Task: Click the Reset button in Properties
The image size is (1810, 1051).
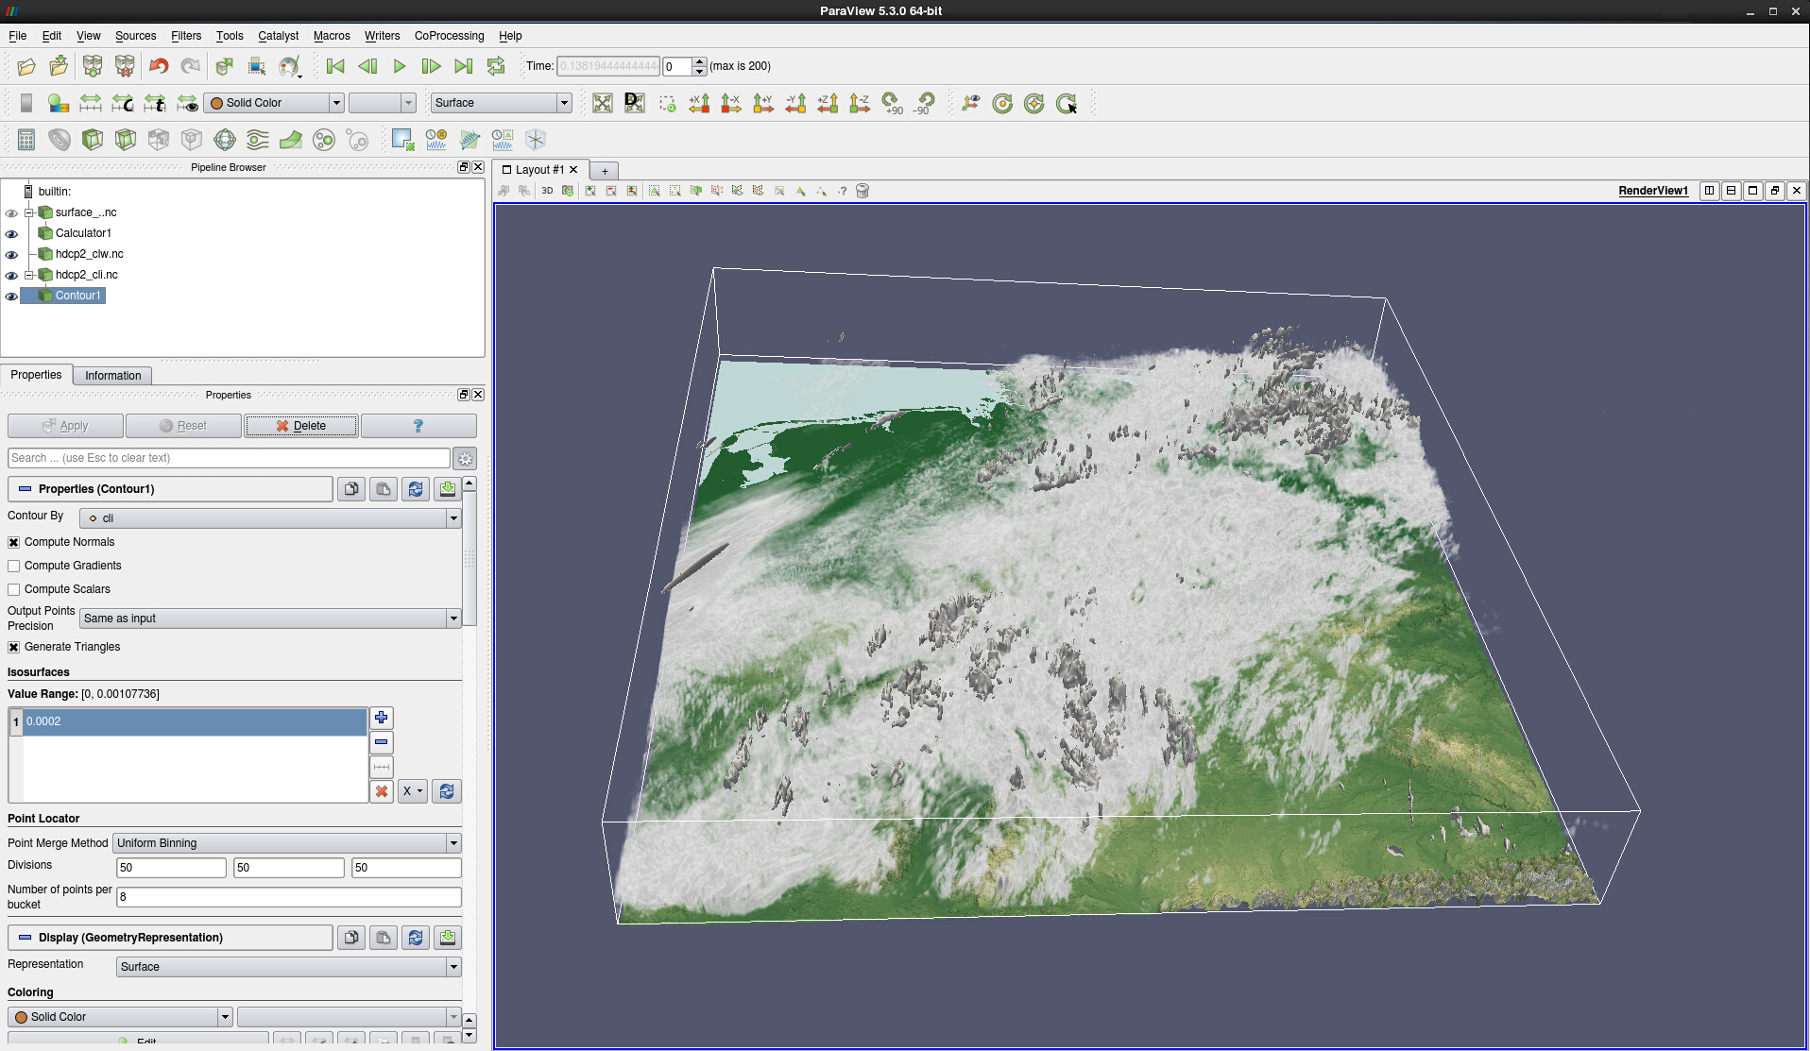Action: 183,426
